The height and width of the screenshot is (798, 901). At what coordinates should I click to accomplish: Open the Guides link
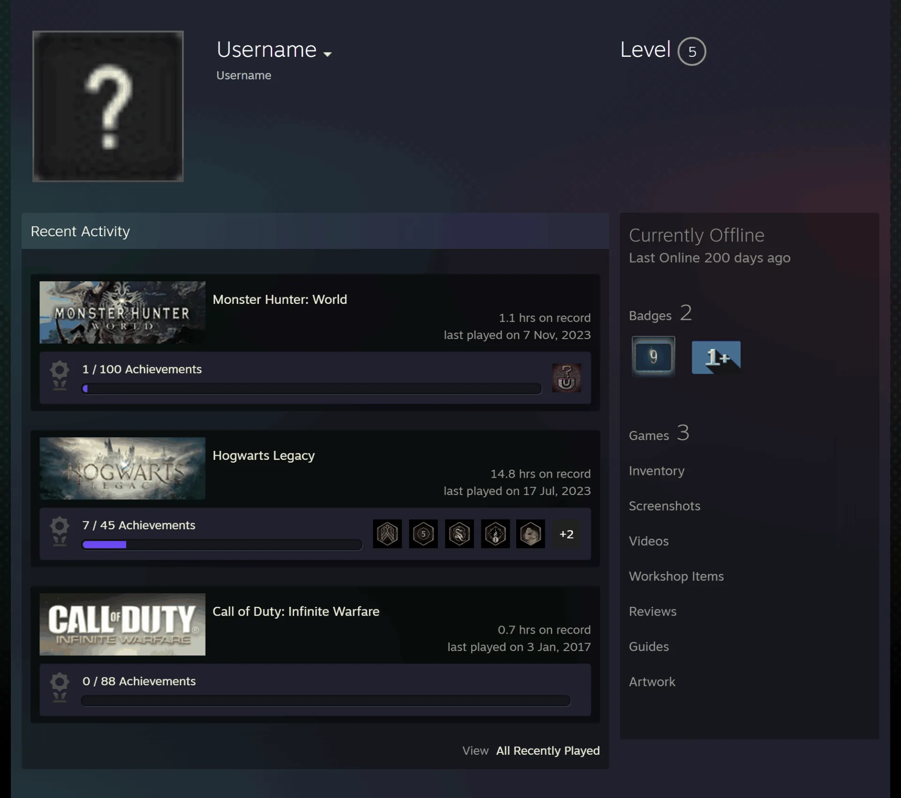pyautogui.click(x=649, y=647)
